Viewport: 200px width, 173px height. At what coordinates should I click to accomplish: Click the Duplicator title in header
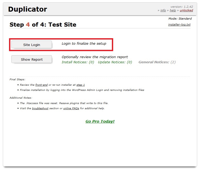pos(27,9)
